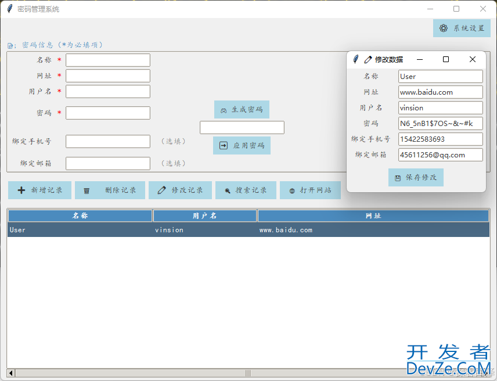Click the 用户名 input in main form
The height and width of the screenshot is (381, 497).
pos(108,92)
